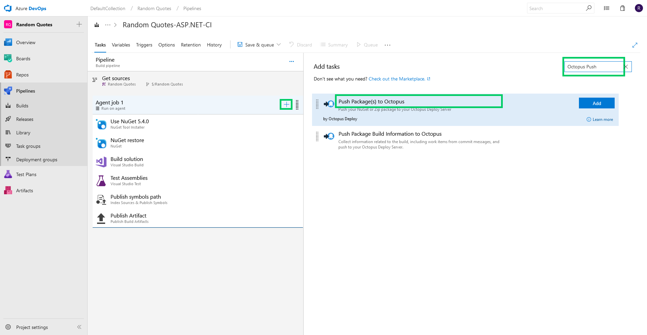647x335 pixels.
Task: Click Discard button
Action: point(301,45)
